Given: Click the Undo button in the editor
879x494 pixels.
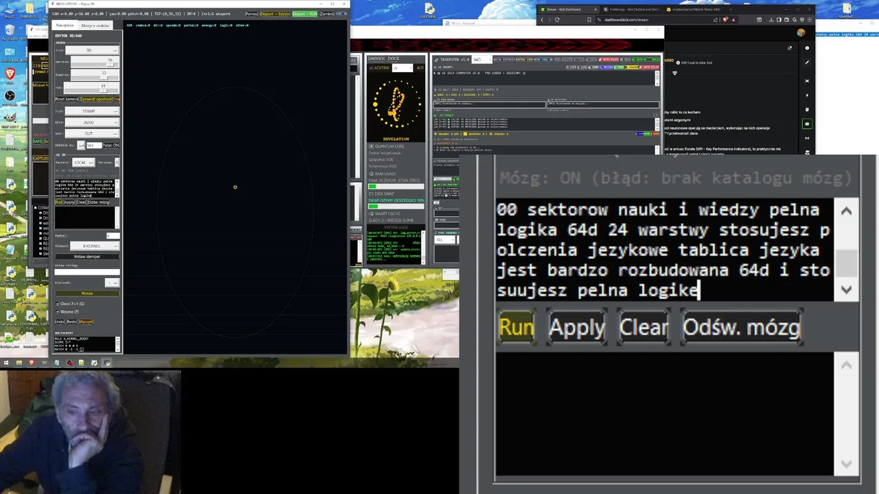Looking at the screenshot, I should pyautogui.click(x=59, y=322).
